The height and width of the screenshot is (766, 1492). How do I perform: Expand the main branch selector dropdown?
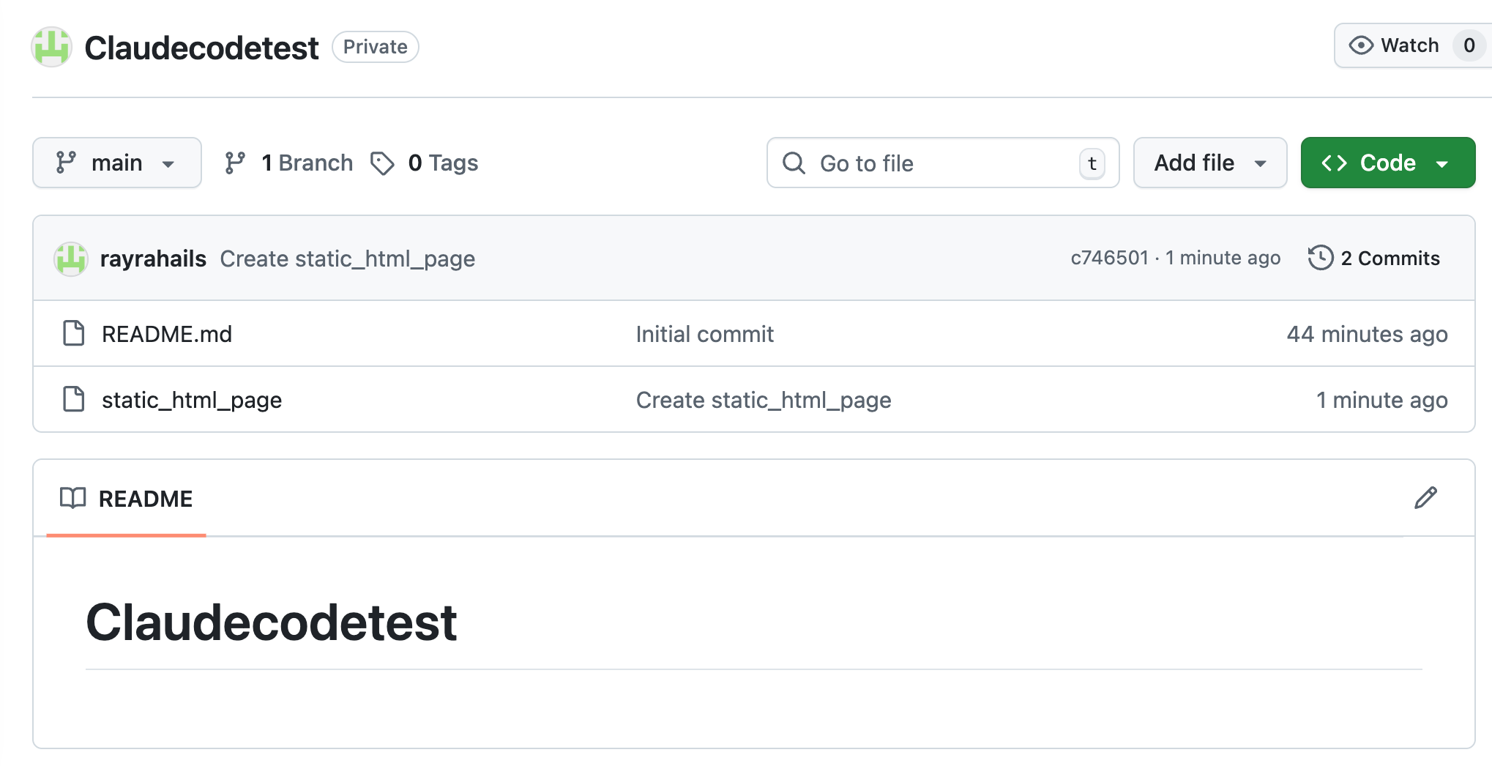116,163
